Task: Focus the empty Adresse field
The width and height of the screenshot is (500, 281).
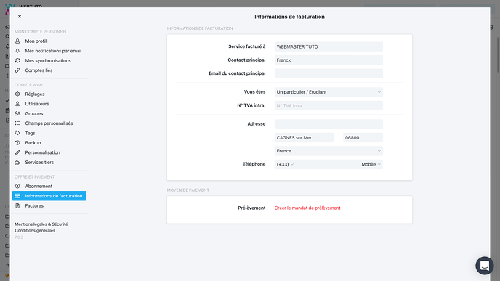Action: pos(328,124)
